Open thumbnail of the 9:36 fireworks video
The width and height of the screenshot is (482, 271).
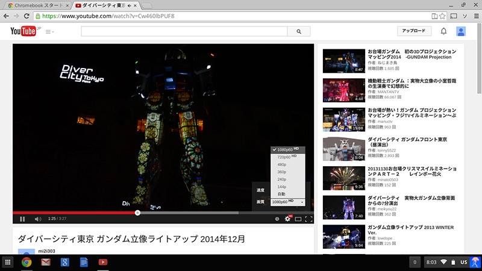pyautogui.click(x=343, y=178)
